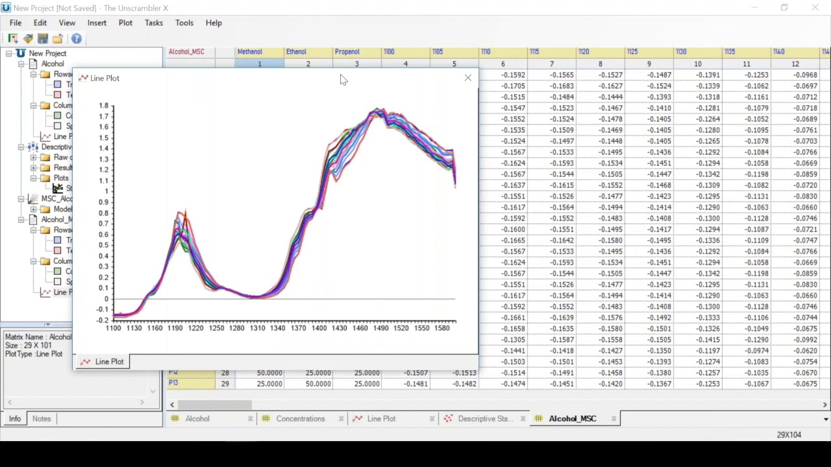Select the Alcohol_MSC matrix node in tree
The image size is (831, 467).
(56, 219)
